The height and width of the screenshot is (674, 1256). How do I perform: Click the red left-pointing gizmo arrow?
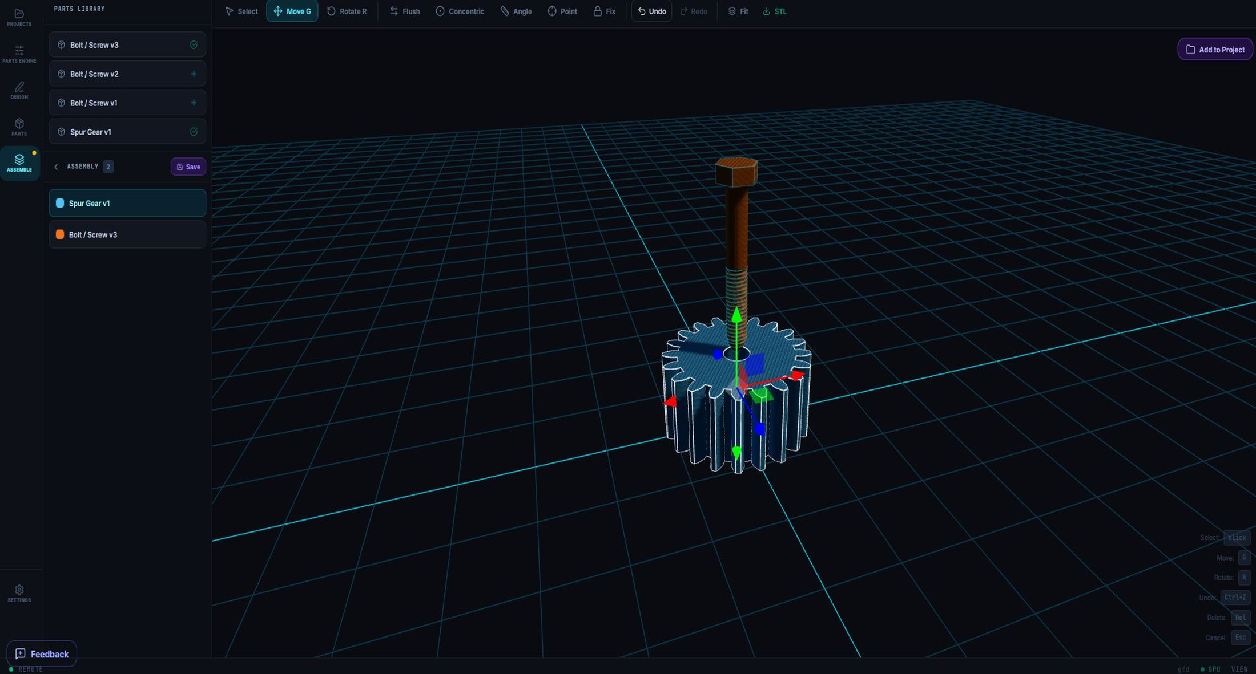point(670,401)
